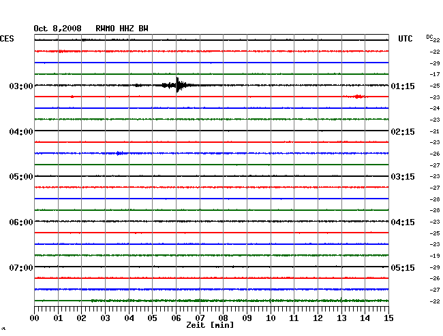Click minute tick label "07" on bottom axis
The height and width of the screenshot is (336, 443).
tap(200, 318)
